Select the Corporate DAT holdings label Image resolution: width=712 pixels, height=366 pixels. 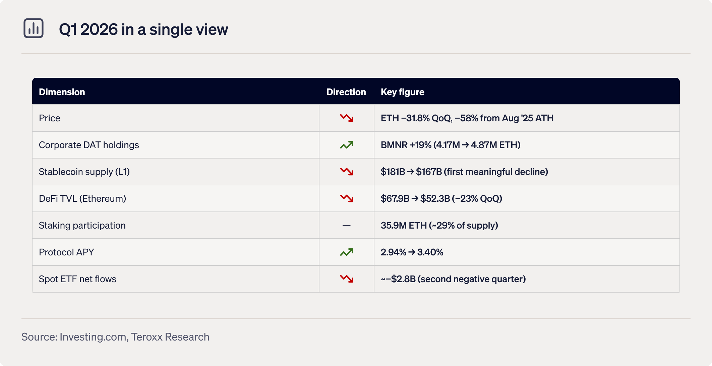pos(89,145)
